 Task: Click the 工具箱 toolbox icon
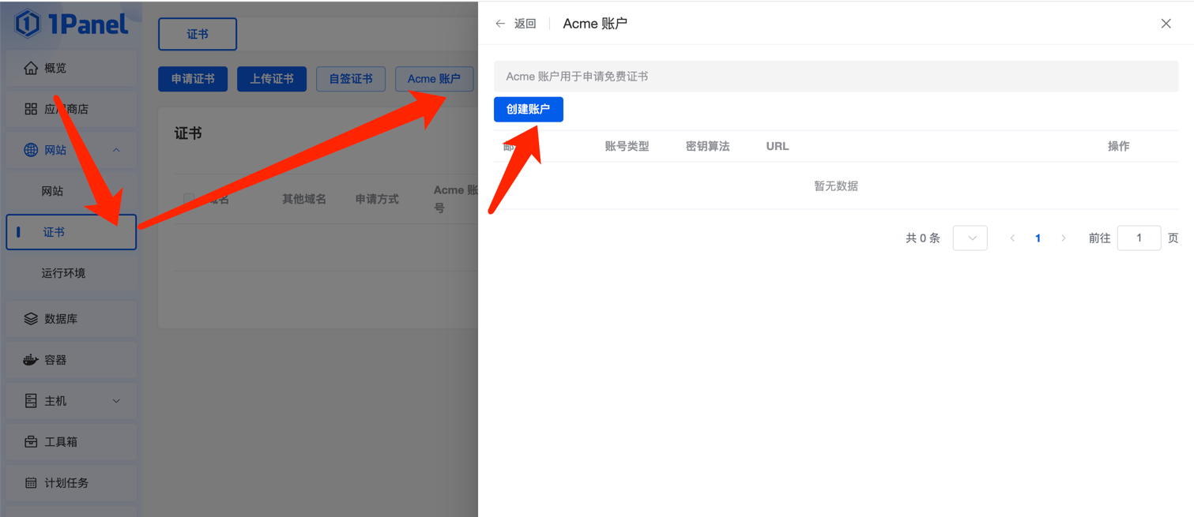tap(31, 442)
